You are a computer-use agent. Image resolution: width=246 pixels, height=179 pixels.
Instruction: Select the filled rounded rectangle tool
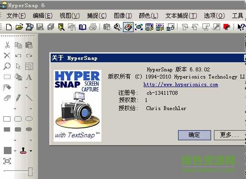[18, 129]
